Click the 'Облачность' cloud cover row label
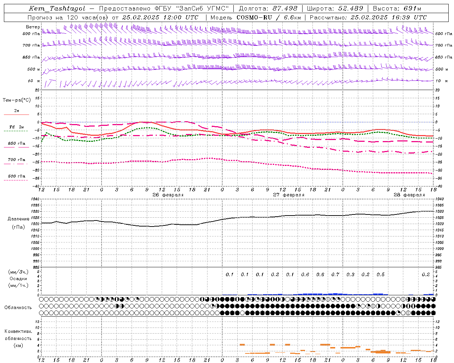 click(18, 307)
